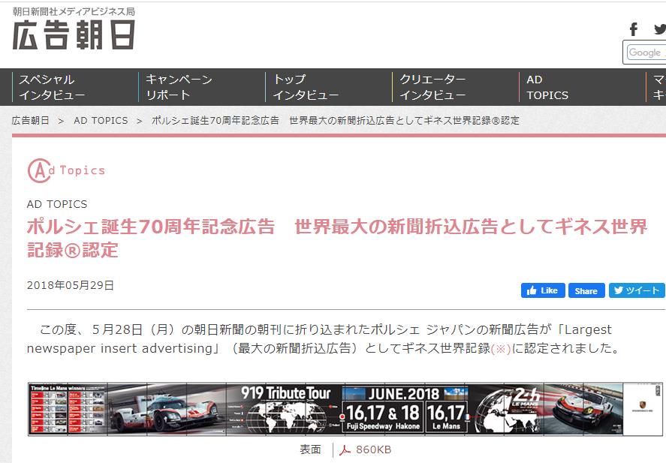Open the Twitter bird icon in header
The image size is (666, 463).
(x=660, y=29)
